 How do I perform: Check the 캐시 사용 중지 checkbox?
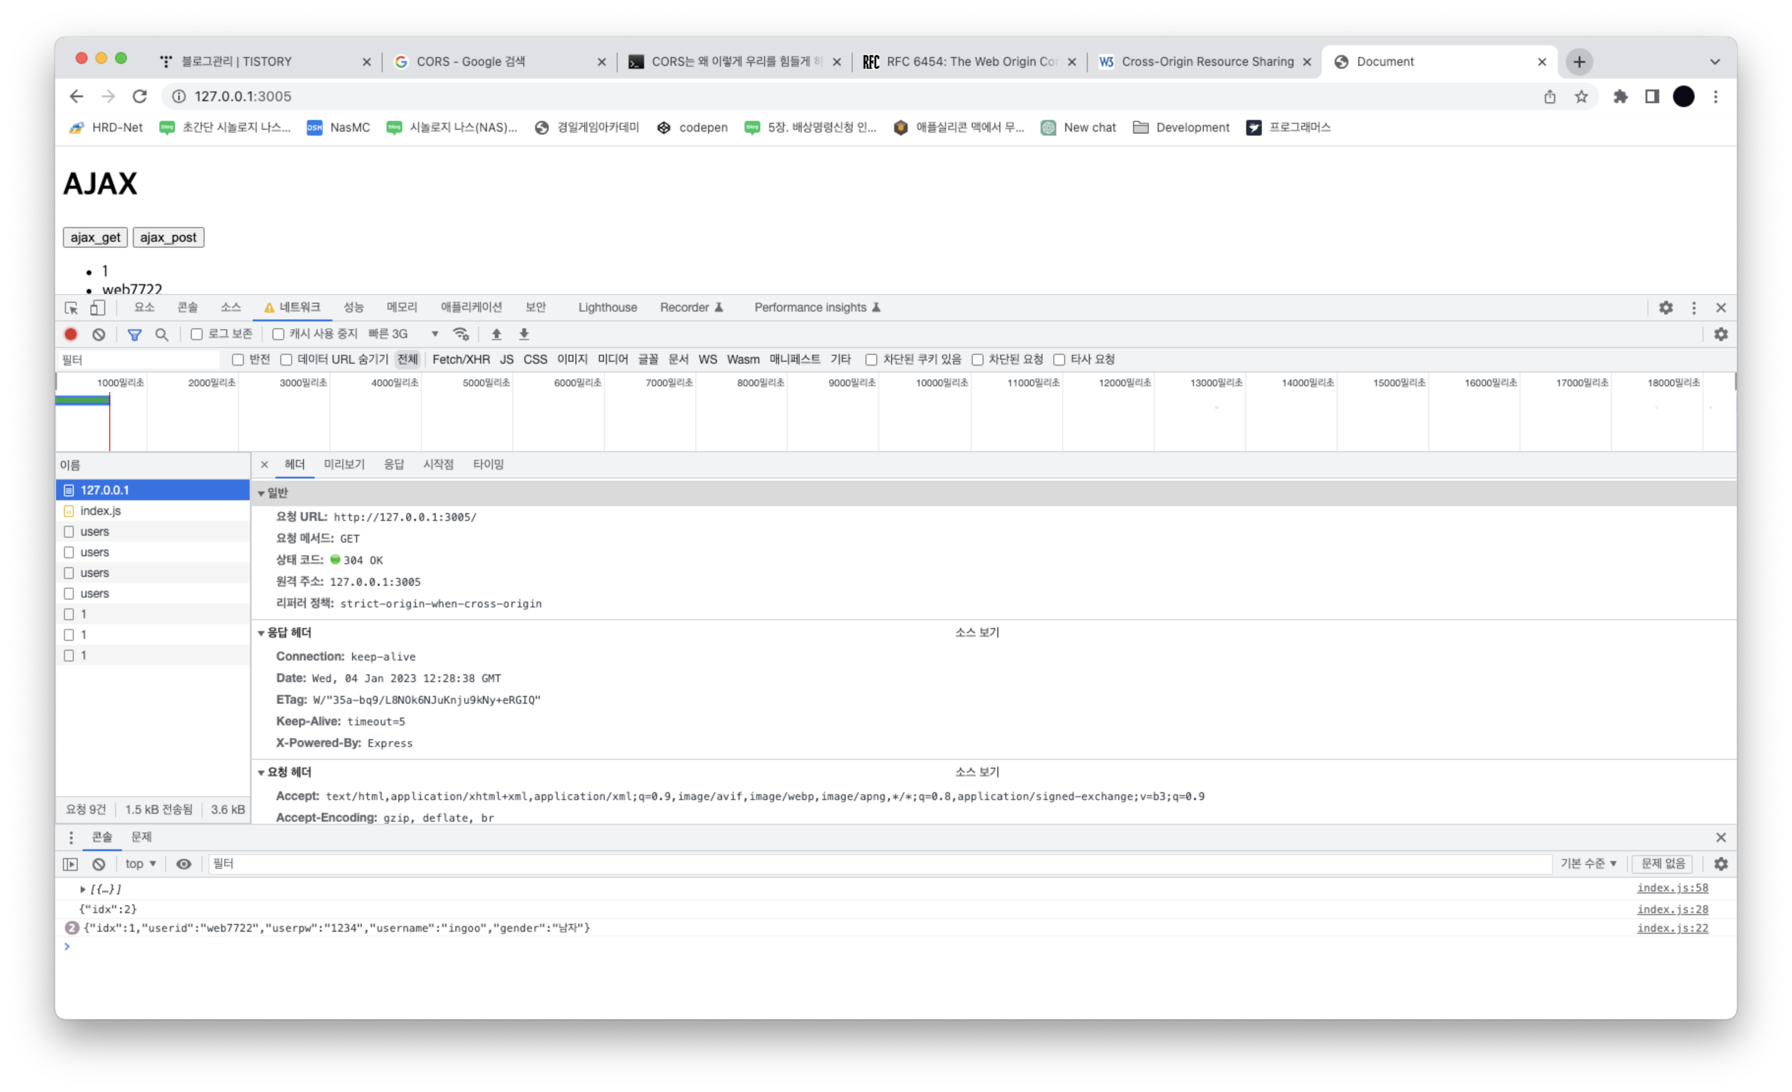click(278, 335)
